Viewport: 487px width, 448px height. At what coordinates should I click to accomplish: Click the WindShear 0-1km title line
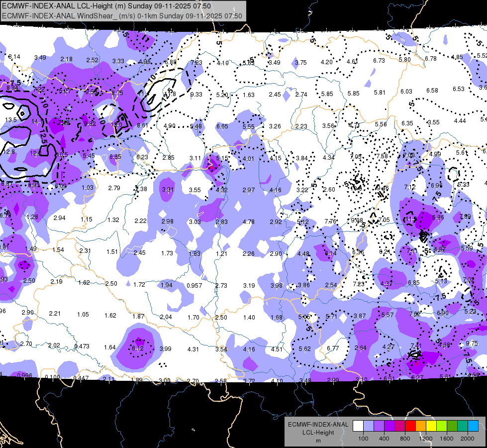[x=122, y=16]
